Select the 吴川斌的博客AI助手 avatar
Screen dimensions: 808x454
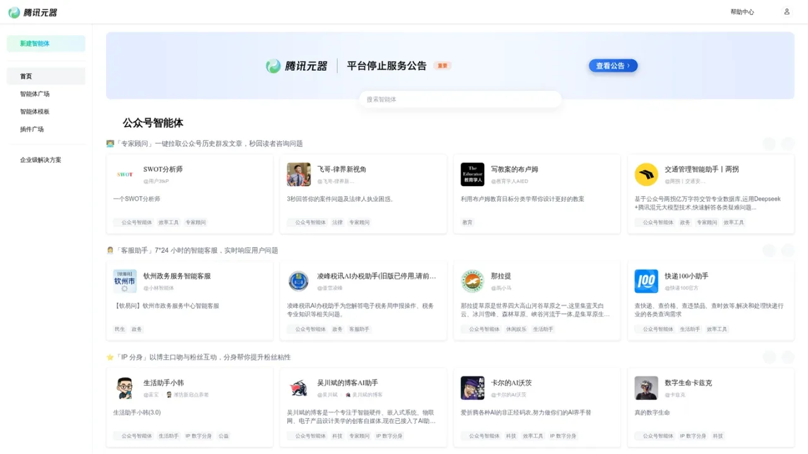(299, 388)
